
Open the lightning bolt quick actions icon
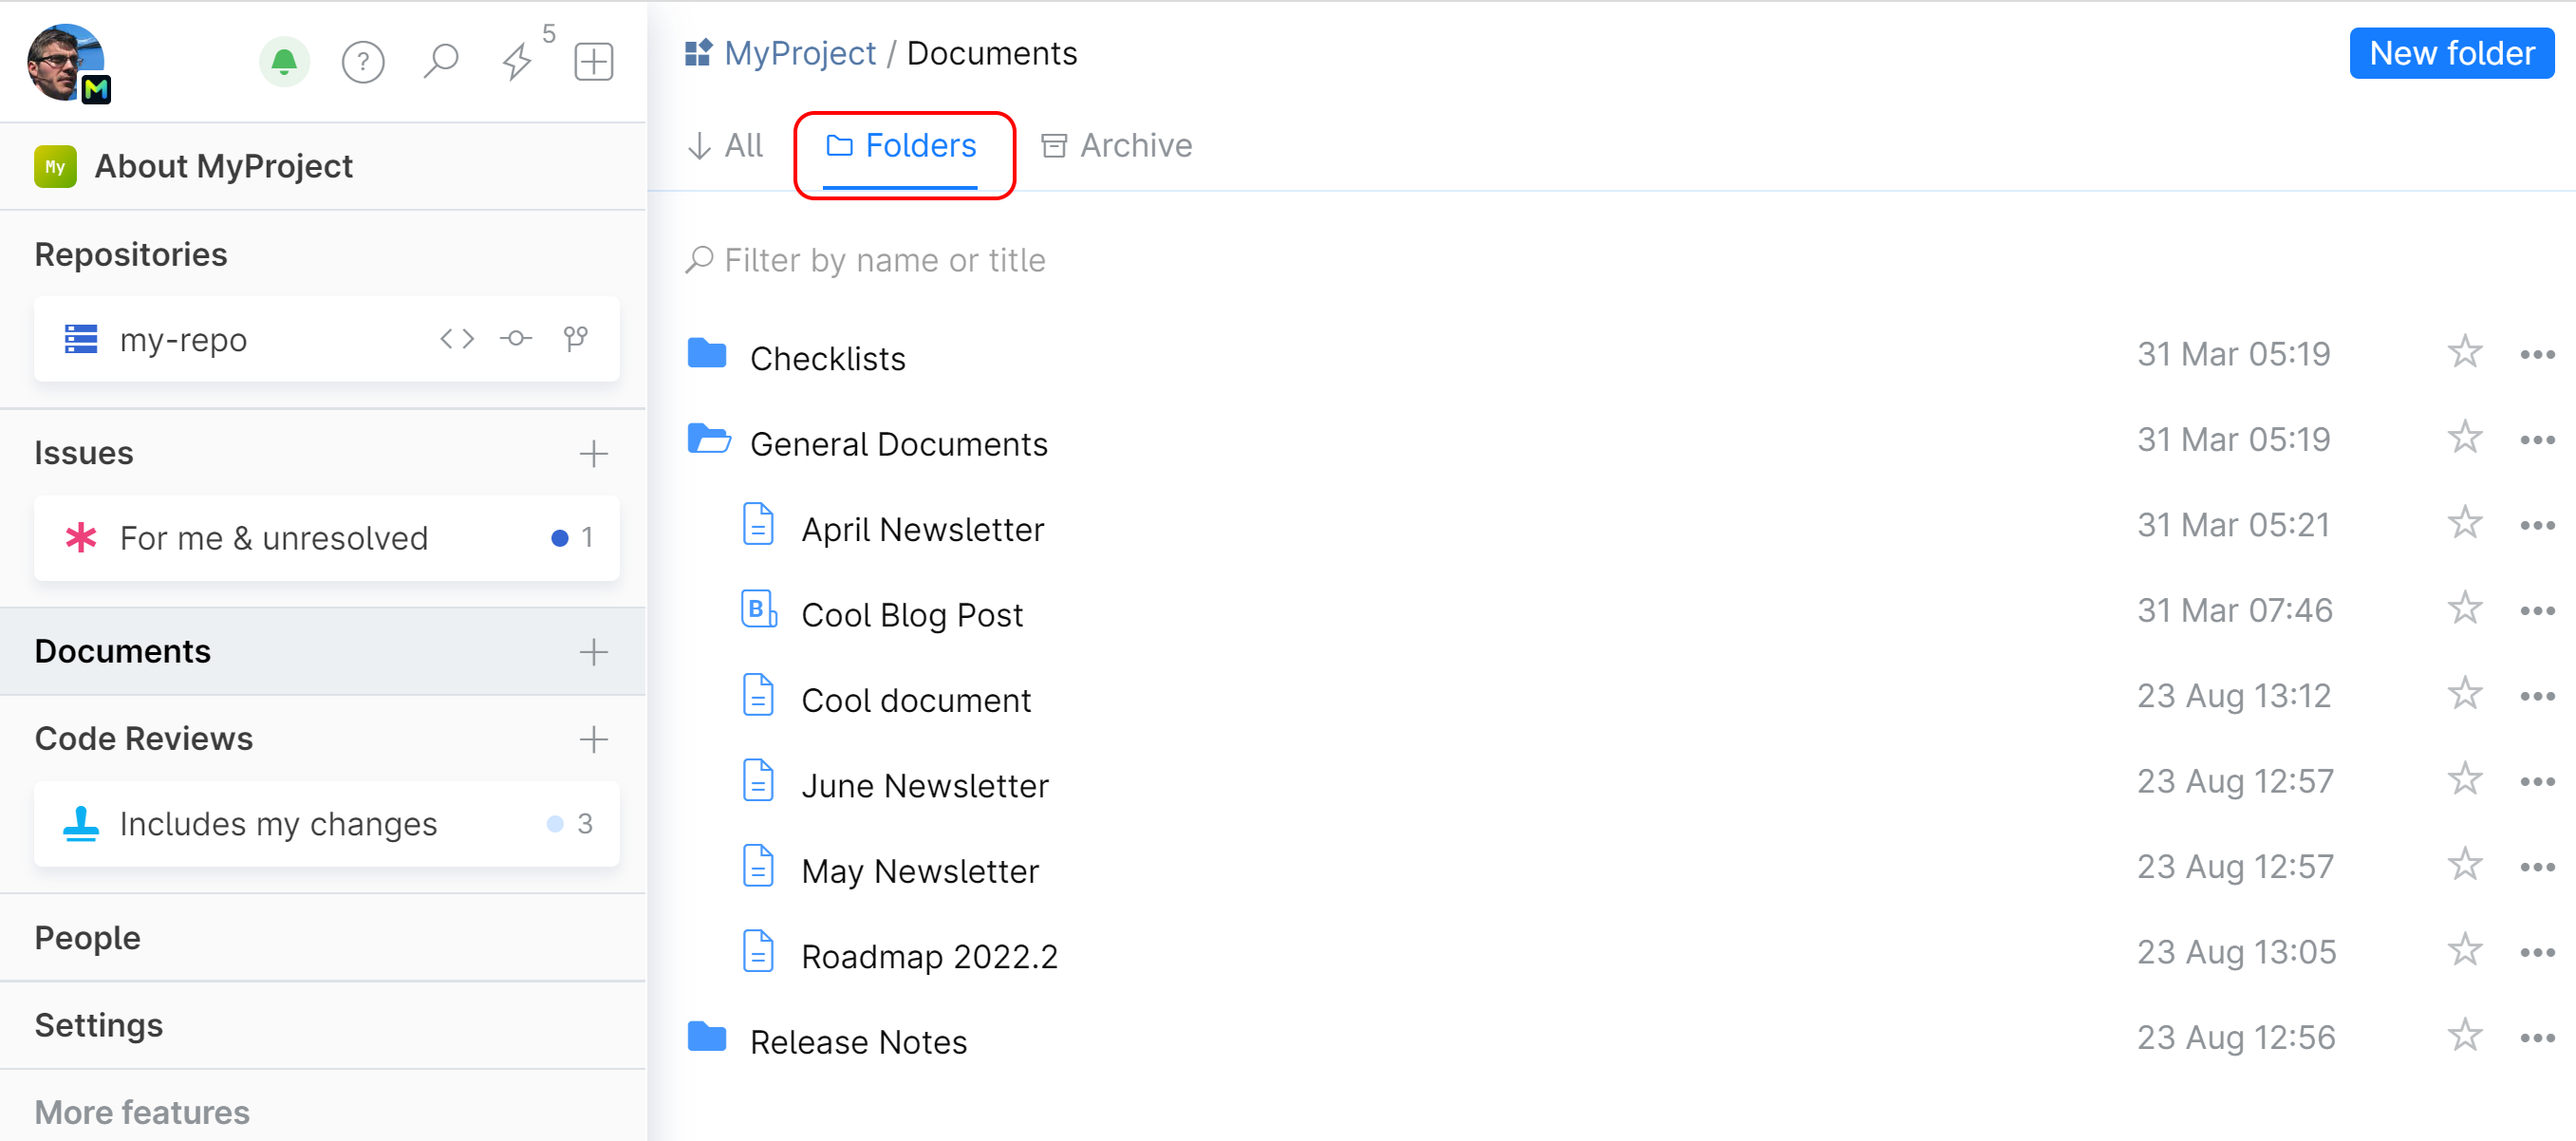click(517, 62)
